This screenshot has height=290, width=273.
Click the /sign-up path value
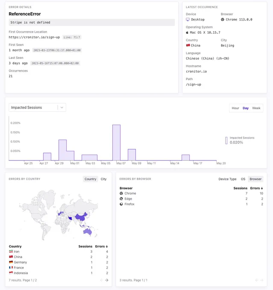click(x=194, y=84)
